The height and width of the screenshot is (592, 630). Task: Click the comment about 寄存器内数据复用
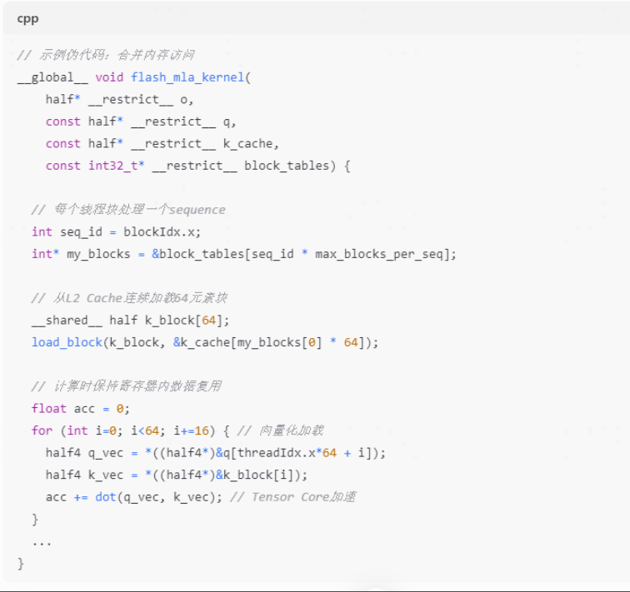127,386
